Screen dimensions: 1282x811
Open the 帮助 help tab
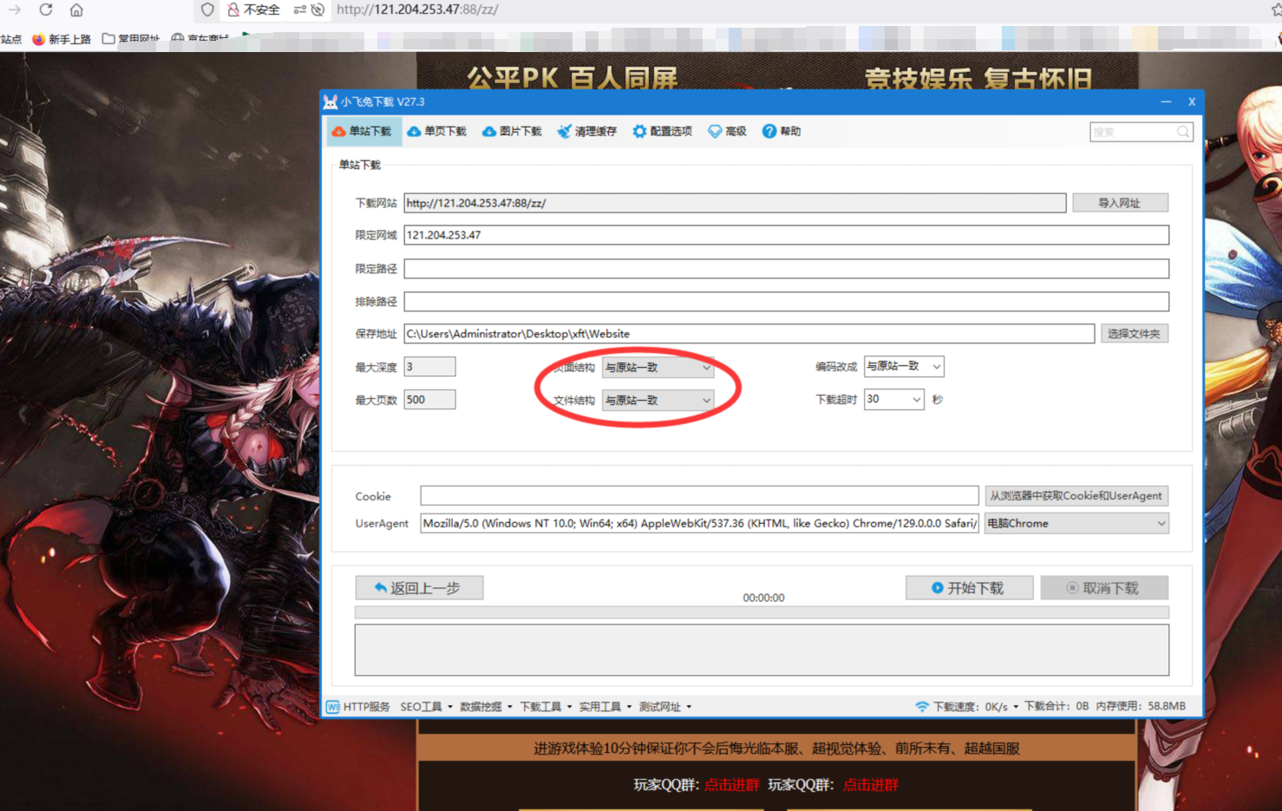pos(782,132)
